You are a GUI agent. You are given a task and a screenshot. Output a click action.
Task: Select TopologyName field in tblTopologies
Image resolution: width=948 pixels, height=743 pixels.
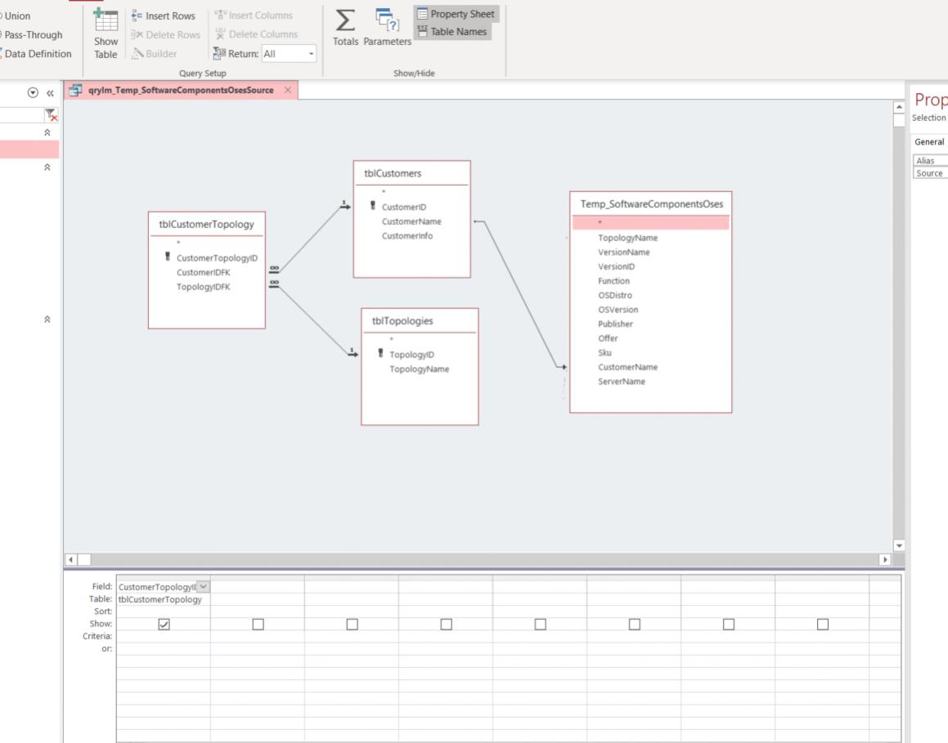point(419,369)
